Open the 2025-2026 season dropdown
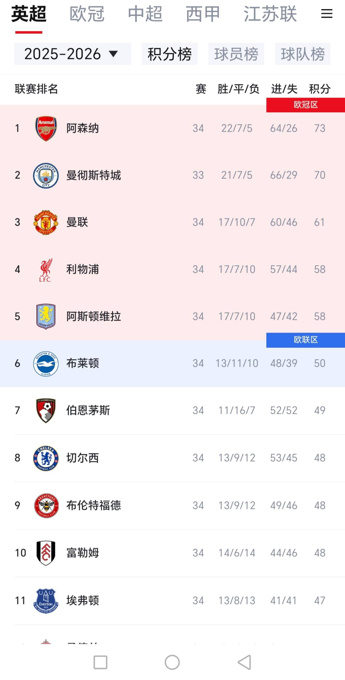This screenshot has width=345, height=680. coord(72,54)
